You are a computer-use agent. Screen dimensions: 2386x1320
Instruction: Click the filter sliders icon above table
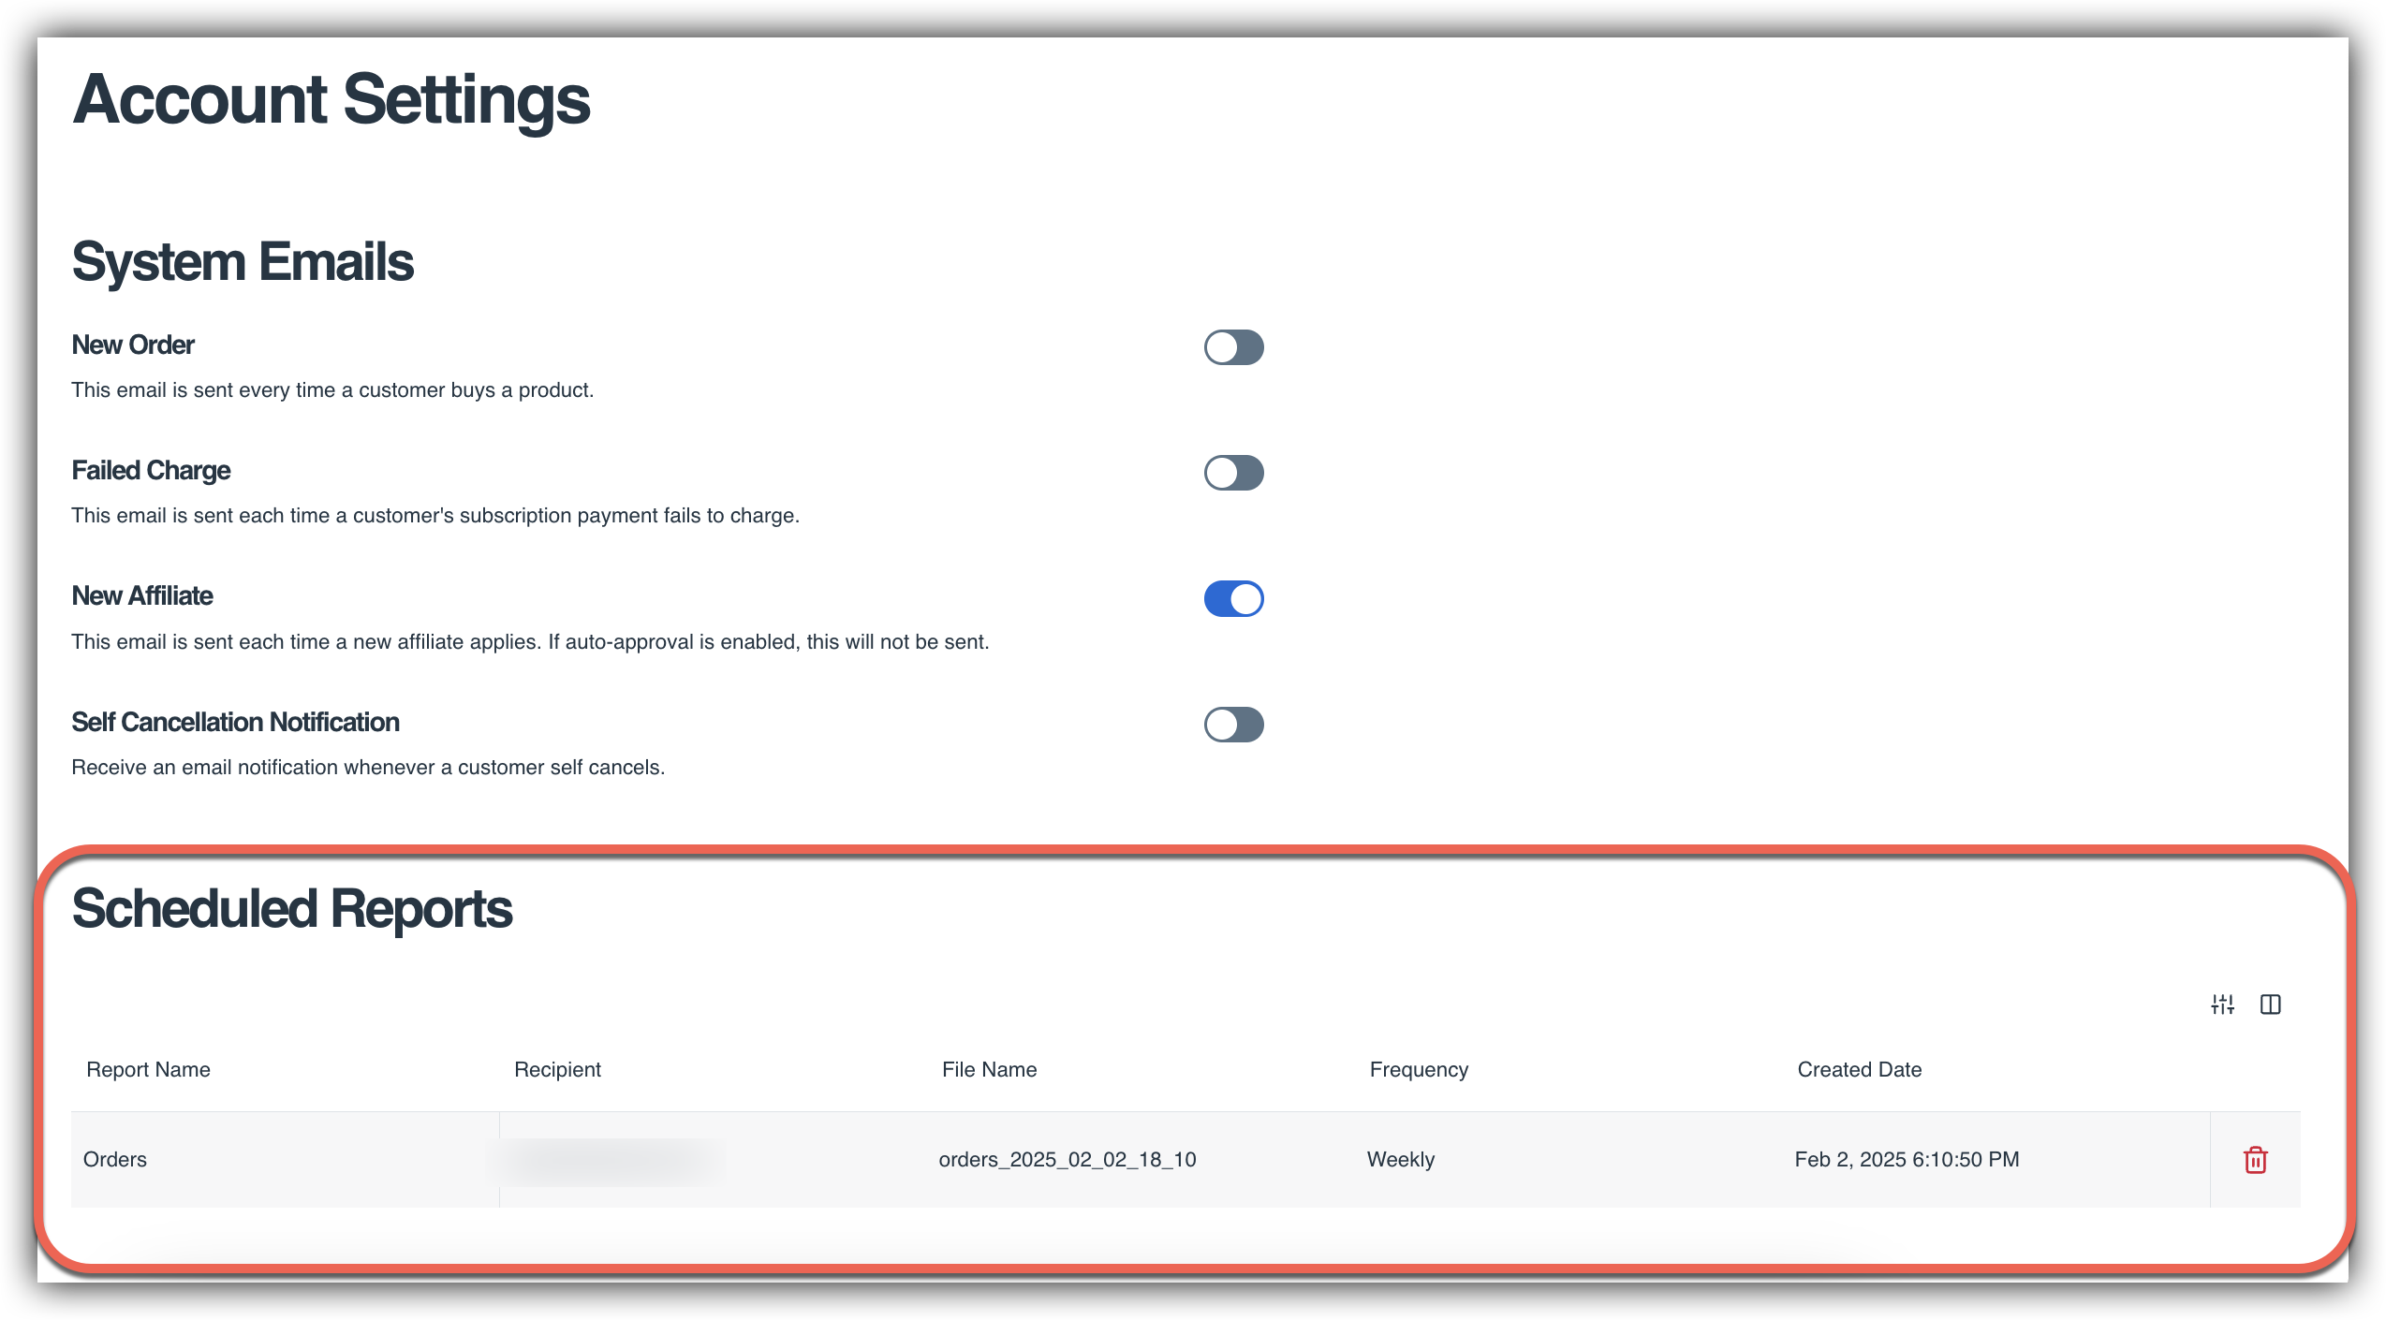(x=2222, y=1005)
